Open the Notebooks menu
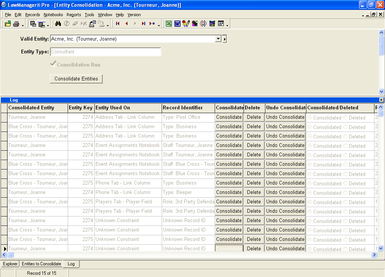This screenshot has width=385, height=277. [53, 15]
